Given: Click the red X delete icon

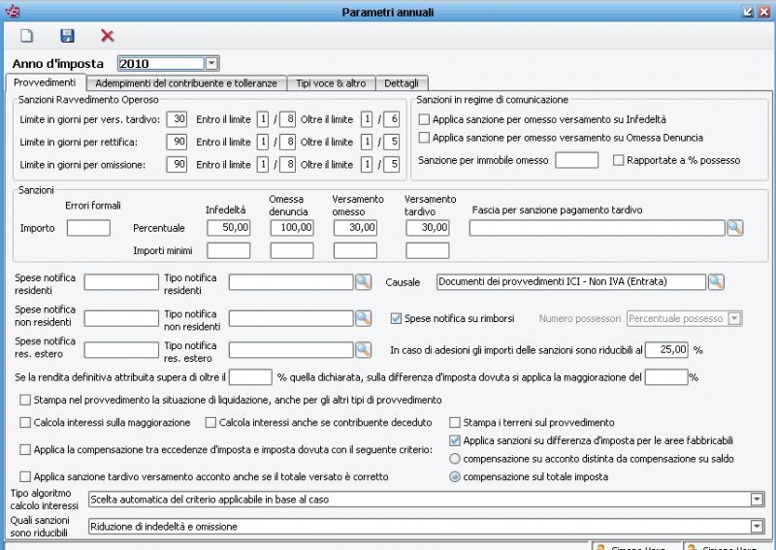Looking at the screenshot, I should click(108, 36).
